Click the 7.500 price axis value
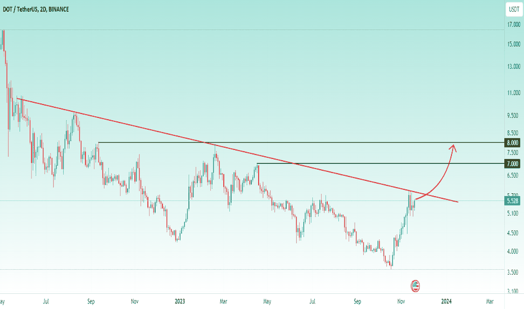The width and height of the screenshot is (524, 309). [513, 153]
